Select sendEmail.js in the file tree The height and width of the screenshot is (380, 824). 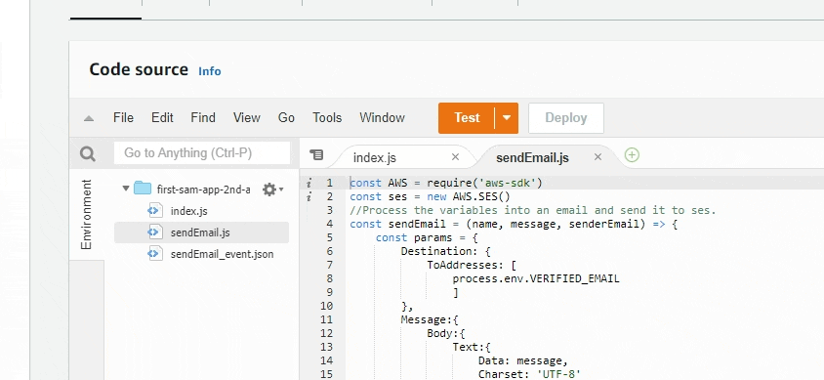pos(200,232)
